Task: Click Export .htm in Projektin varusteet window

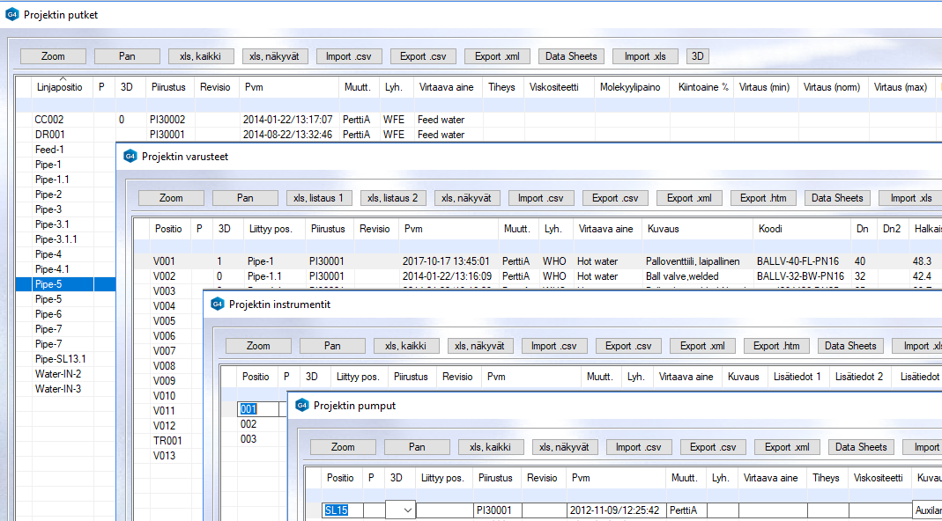Action: pyautogui.click(x=763, y=198)
